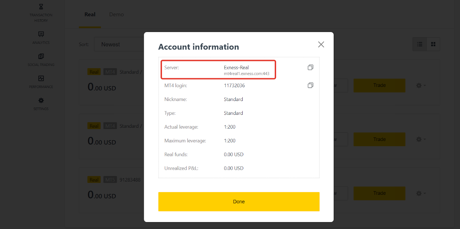Copy the Exness-Real server address
The width and height of the screenshot is (460, 229).
(310, 67)
